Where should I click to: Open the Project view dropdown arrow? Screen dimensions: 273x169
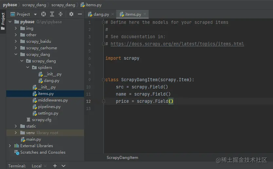click(x=35, y=14)
